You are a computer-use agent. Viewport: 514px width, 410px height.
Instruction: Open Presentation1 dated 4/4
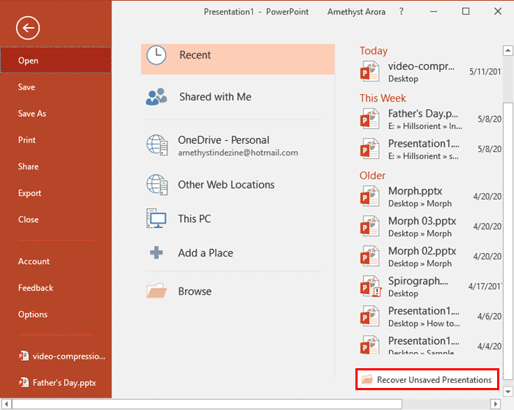click(430, 345)
